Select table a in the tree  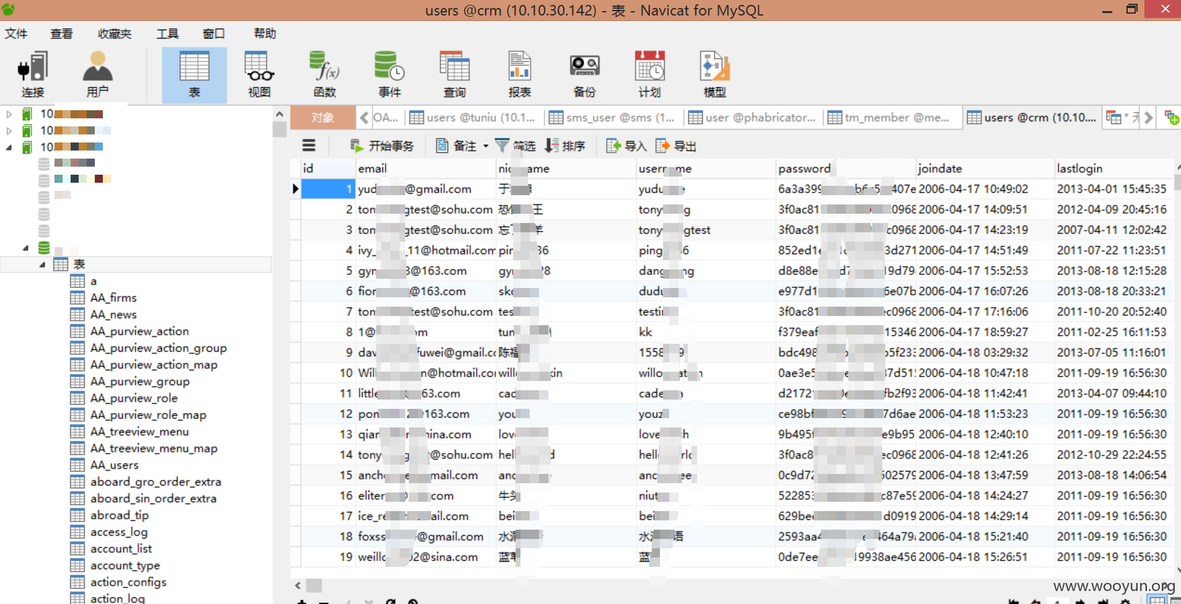click(94, 281)
